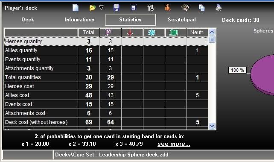Click the playing cards hand icon
Image resolution: width=274 pixels, height=162 pixels.
(185, 8)
